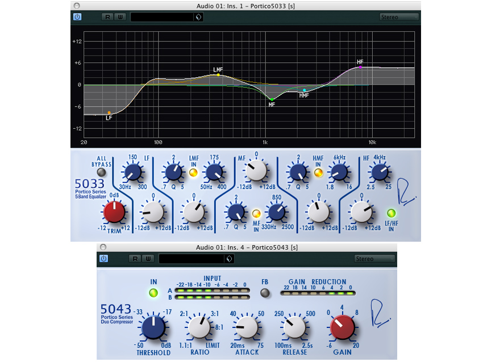
Task: Click the RATIO knob
Action: 199,327
